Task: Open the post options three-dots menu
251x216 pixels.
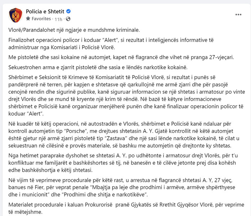Action: click(238, 15)
